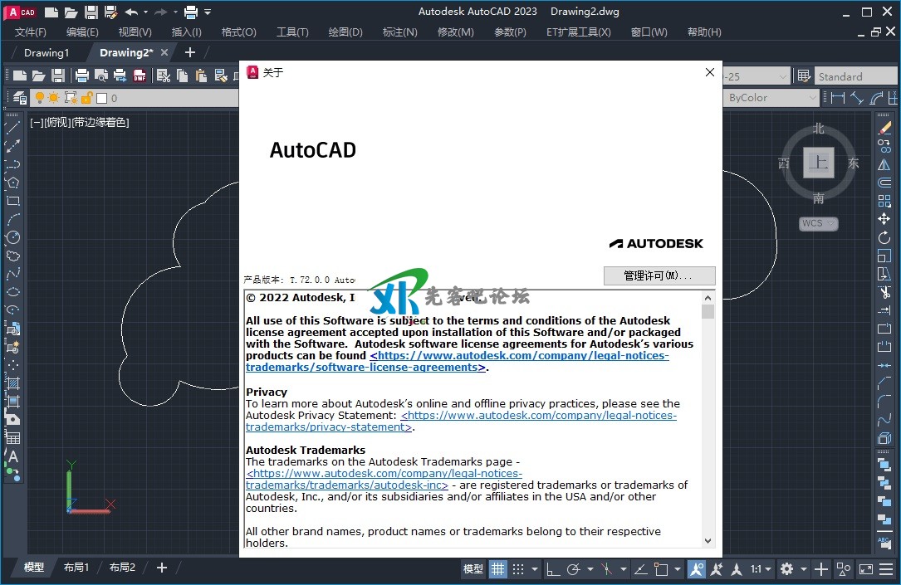
Task: Select the Erase tool in modify toolbar
Action: pyautogui.click(x=884, y=129)
